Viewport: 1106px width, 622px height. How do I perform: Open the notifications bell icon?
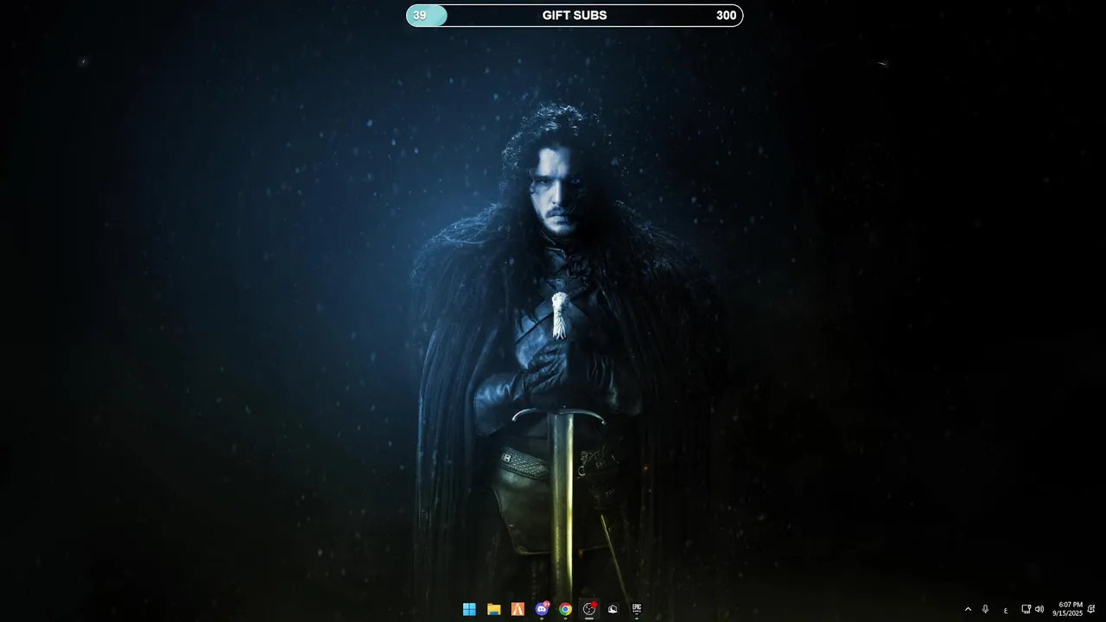pyautogui.click(x=1091, y=609)
